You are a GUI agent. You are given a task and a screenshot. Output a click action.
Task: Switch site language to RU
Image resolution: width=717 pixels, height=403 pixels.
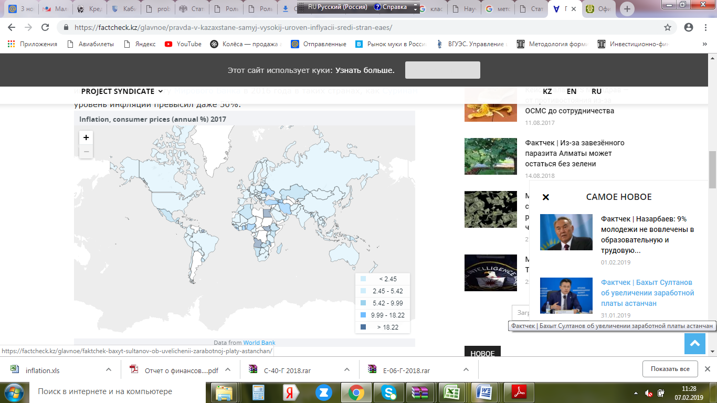pyautogui.click(x=596, y=91)
